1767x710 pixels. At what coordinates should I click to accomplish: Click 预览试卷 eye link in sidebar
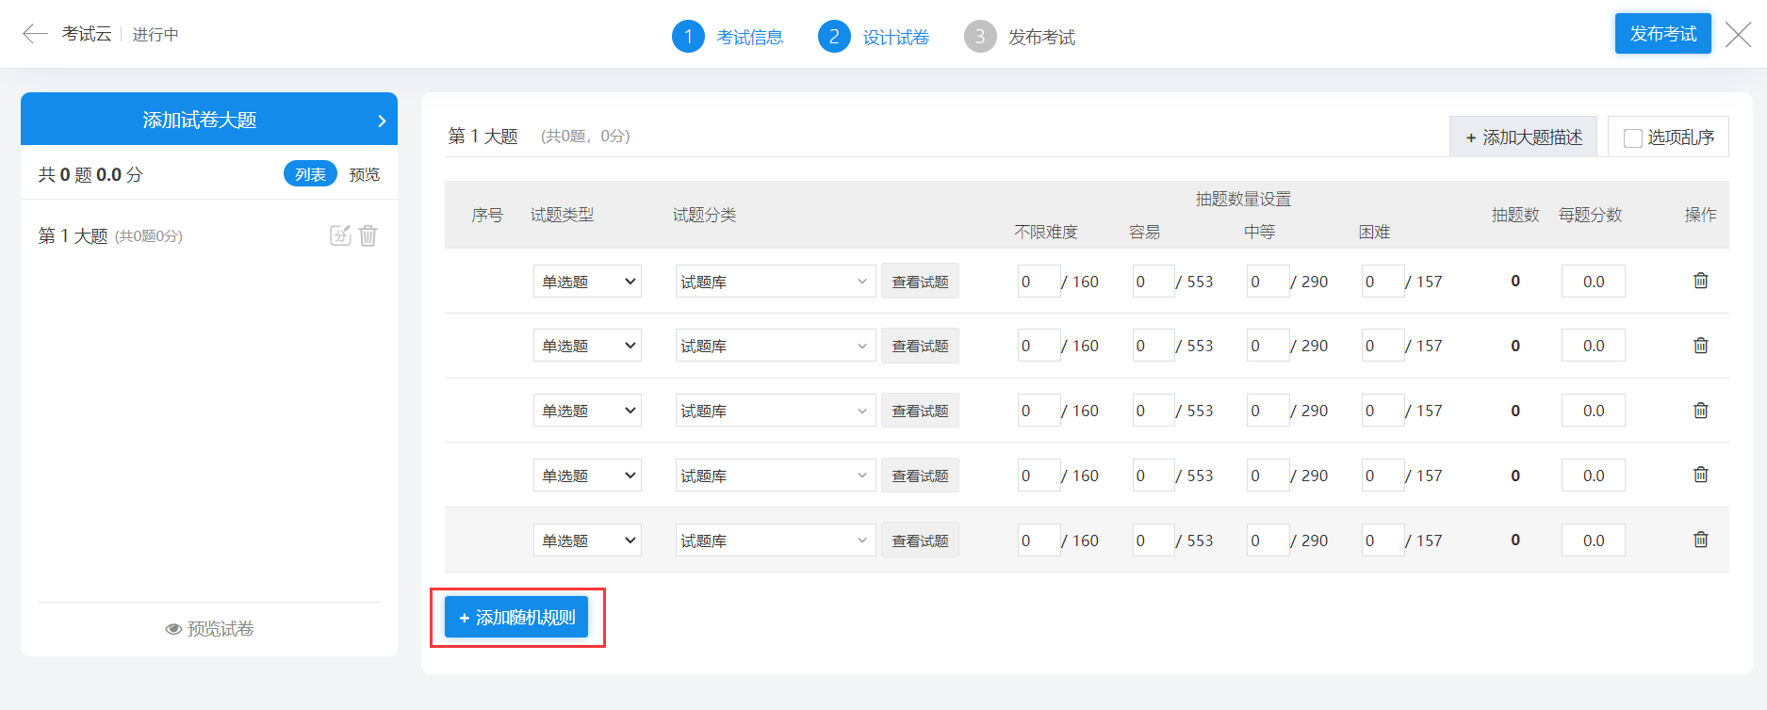(x=209, y=629)
